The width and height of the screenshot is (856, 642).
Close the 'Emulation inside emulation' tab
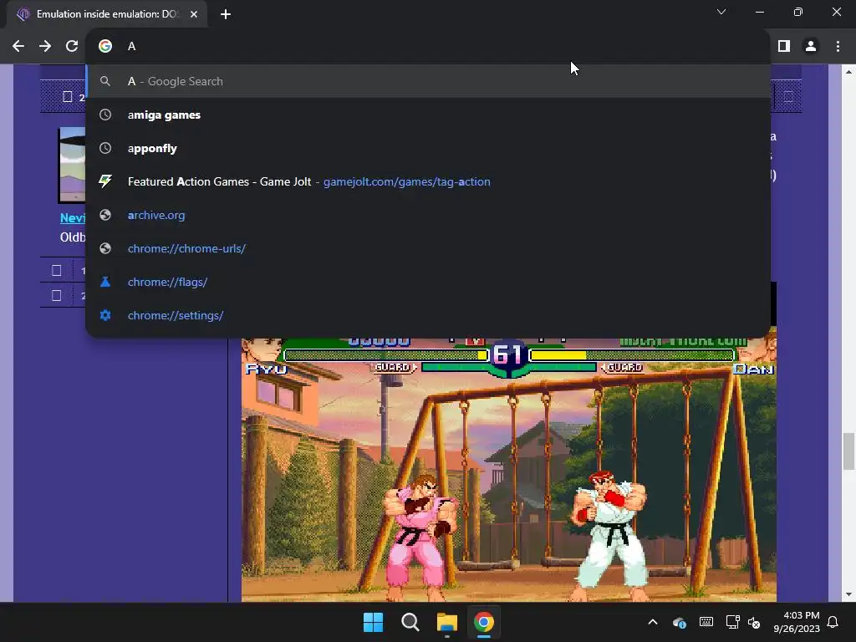coord(194,14)
